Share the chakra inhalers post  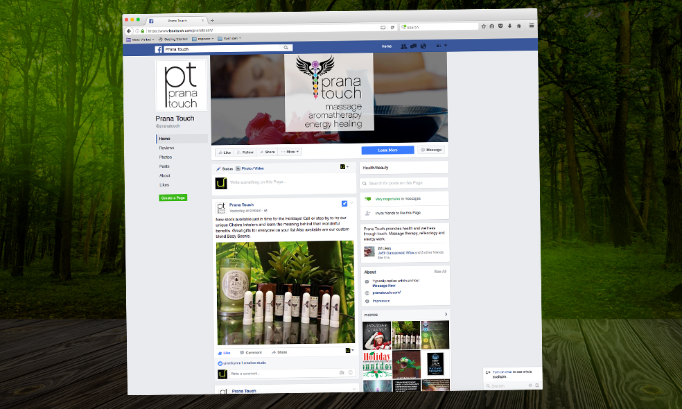pyautogui.click(x=279, y=352)
